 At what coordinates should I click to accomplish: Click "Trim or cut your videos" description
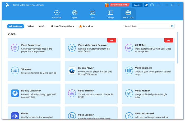[x=96, y=96]
